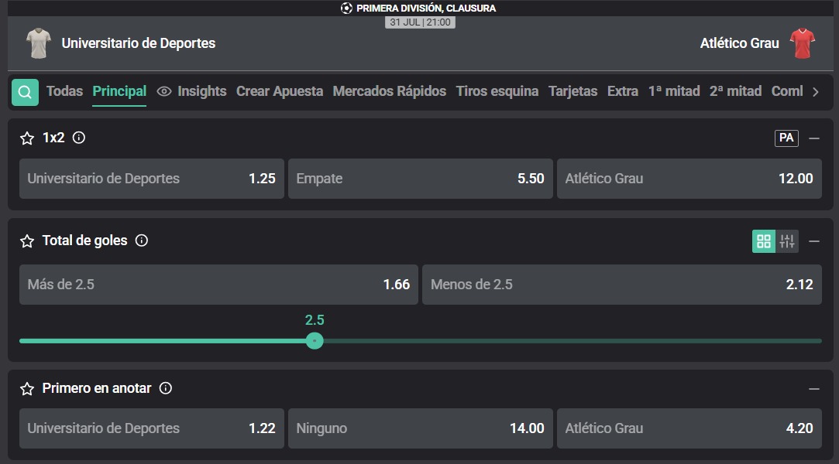
Task: Click the green search magnifier icon
Action: pyautogui.click(x=25, y=92)
